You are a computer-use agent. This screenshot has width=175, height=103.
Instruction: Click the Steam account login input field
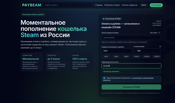131,37
